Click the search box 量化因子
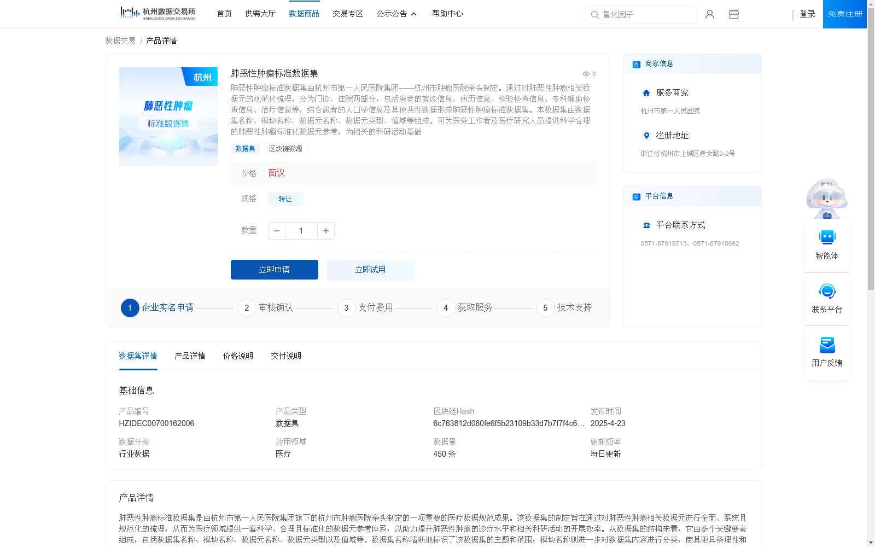 [641, 15]
